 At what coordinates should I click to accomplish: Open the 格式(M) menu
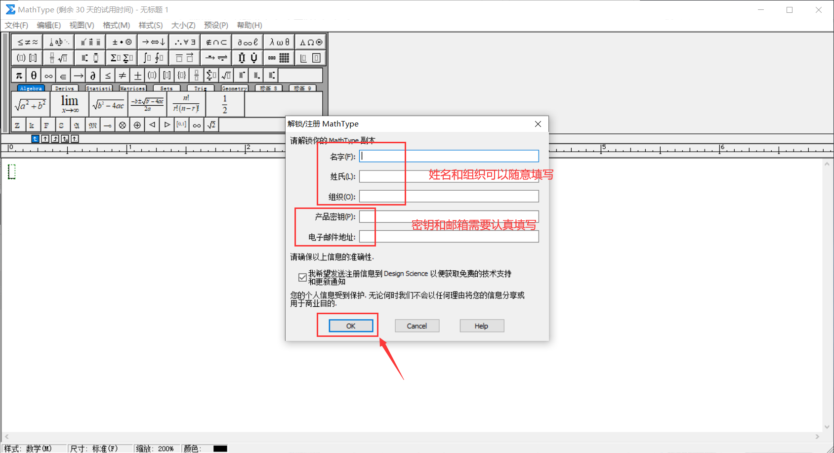[x=116, y=25]
